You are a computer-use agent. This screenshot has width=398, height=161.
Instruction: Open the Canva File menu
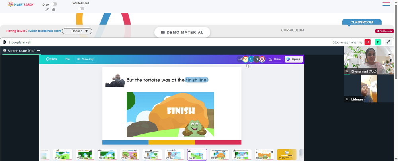(x=68, y=59)
